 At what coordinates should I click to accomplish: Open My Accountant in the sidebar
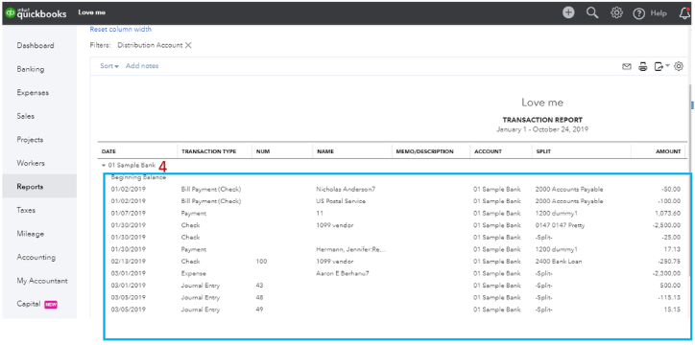pyautogui.click(x=42, y=281)
